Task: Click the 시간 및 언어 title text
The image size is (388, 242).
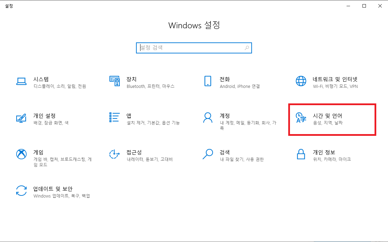Action: click(327, 116)
